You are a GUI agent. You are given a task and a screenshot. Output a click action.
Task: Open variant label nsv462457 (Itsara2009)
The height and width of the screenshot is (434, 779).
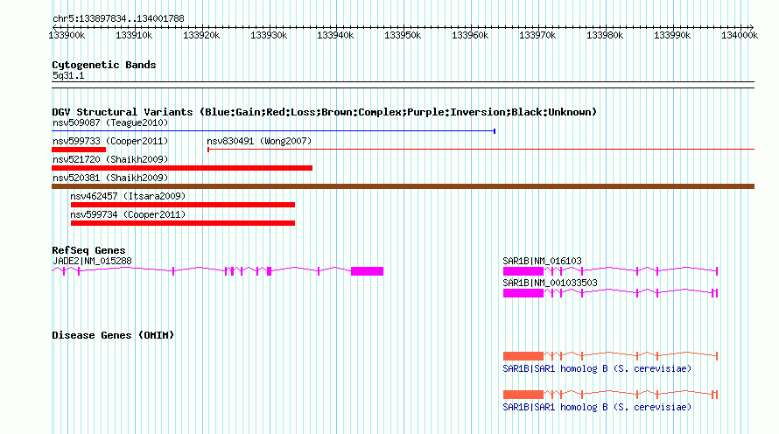coord(128,196)
